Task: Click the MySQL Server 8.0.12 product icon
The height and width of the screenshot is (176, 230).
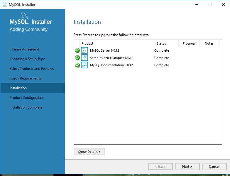Action: (84, 50)
